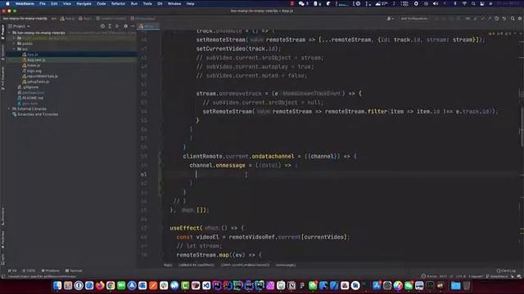Click callback for useEffect() breadcrumb
The height and width of the screenshot is (294, 524).
196,265
